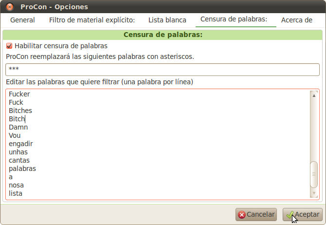The height and width of the screenshot is (225, 326).
Task: Place cursor on the word lista
Action: (x=16, y=193)
